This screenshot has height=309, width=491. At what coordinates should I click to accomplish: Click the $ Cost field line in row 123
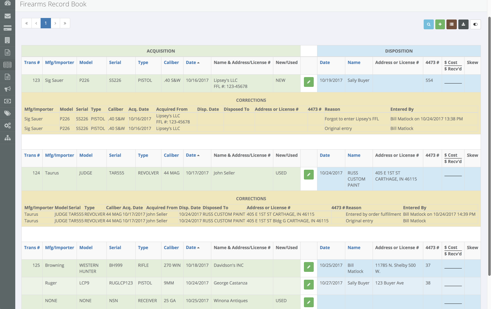pyautogui.click(x=453, y=81)
